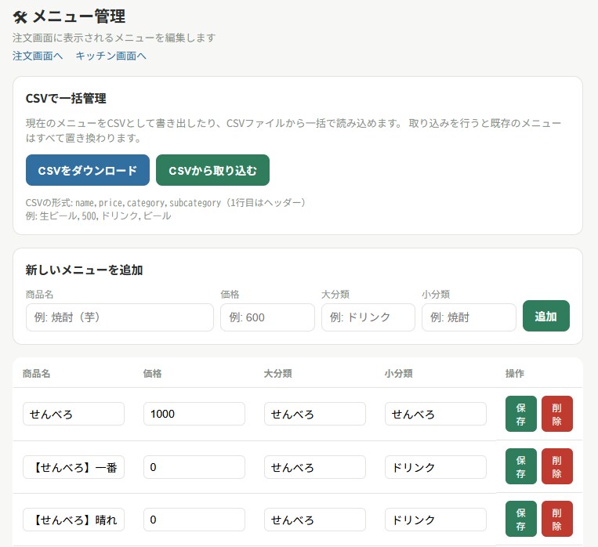Click the 注文画面に表示されるメニューを編集します subtitle
598x547 pixels.
point(114,38)
